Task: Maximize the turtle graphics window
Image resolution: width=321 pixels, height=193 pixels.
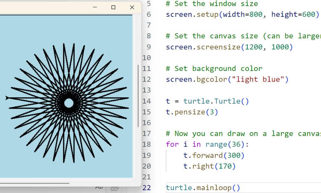Action: [113, 7]
